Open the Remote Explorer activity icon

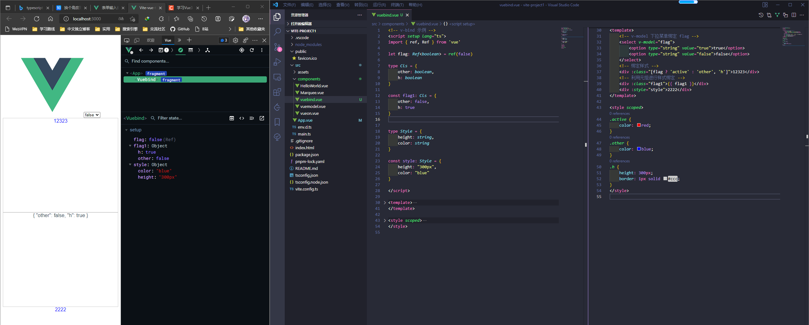pos(277,77)
